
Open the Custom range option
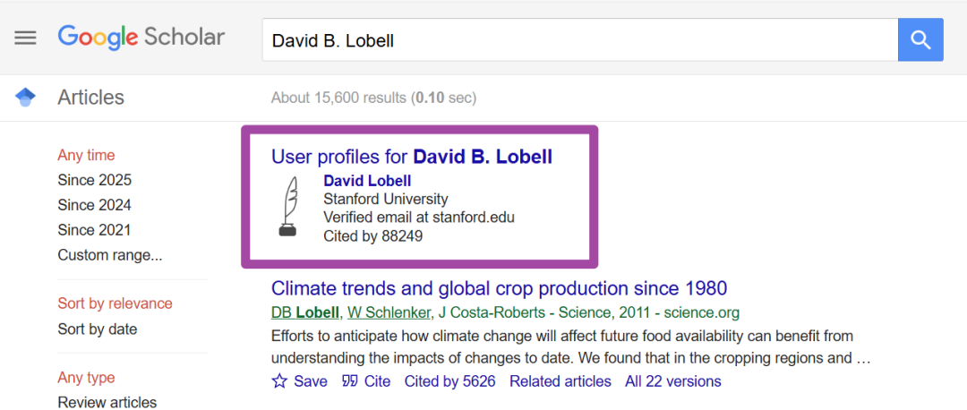pos(110,254)
